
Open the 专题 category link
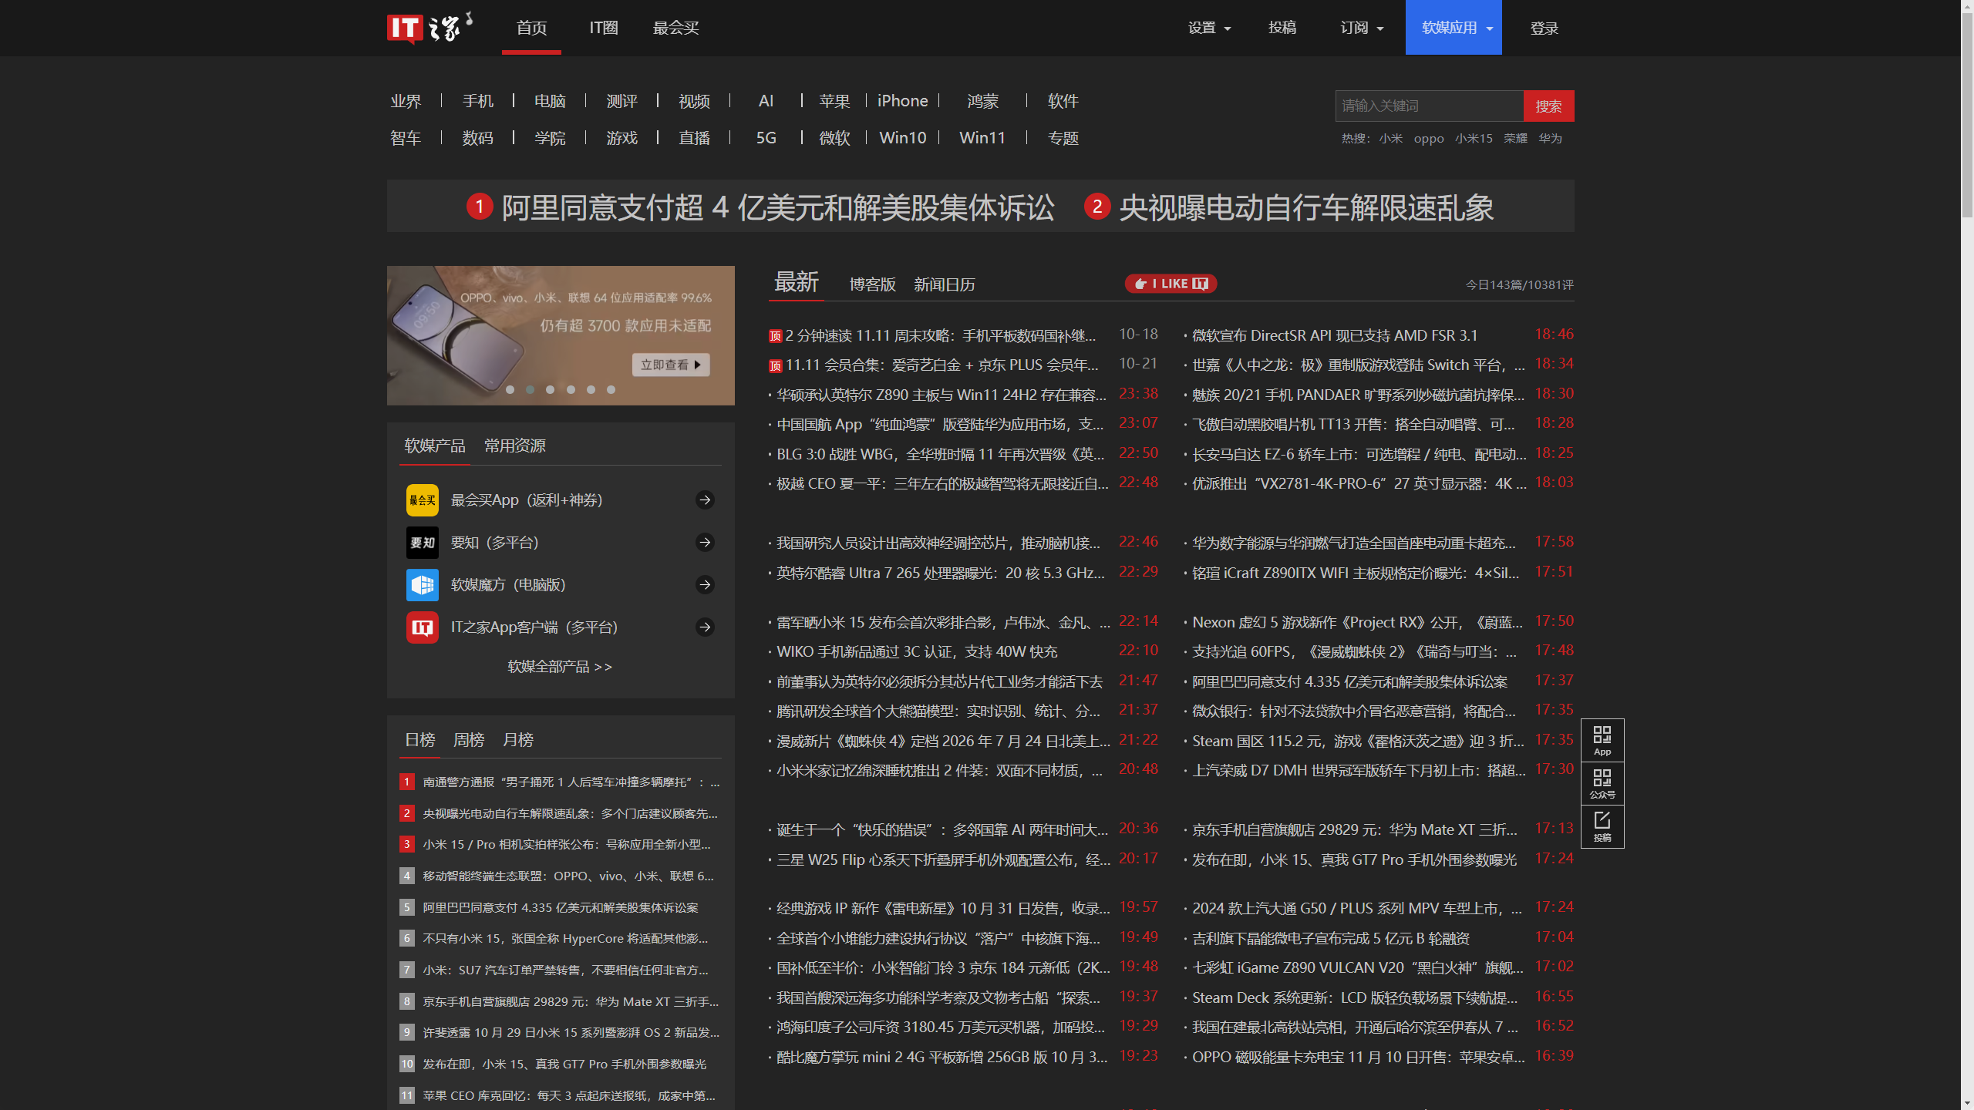point(1063,138)
